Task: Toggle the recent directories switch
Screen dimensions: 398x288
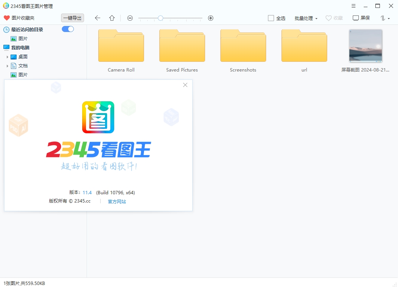Action: tap(68, 29)
